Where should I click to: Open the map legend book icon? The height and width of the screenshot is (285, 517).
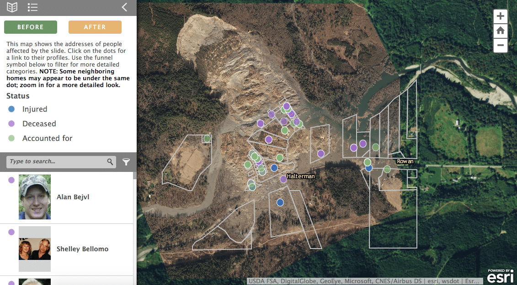coord(12,7)
